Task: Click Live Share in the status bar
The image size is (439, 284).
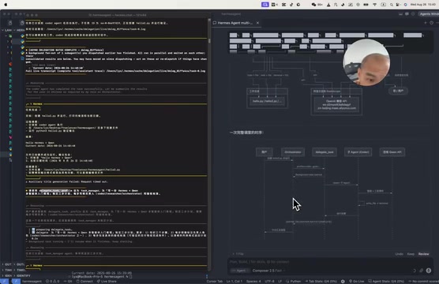Action: 107,281
